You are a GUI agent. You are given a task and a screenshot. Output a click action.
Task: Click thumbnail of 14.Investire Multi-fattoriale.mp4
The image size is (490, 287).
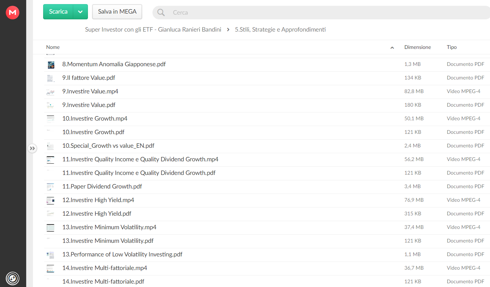pyautogui.click(x=51, y=268)
